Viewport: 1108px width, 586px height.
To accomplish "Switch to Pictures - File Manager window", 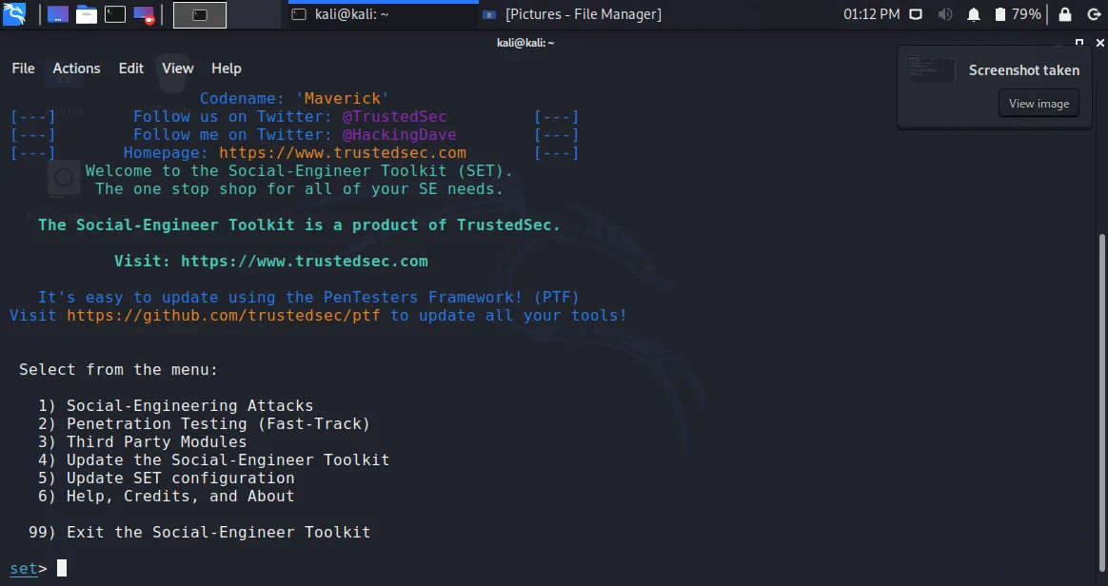I will pyautogui.click(x=572, y=14).
